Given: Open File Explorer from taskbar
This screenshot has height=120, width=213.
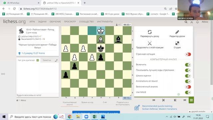Looking at the screenshot, I should 78,117.
